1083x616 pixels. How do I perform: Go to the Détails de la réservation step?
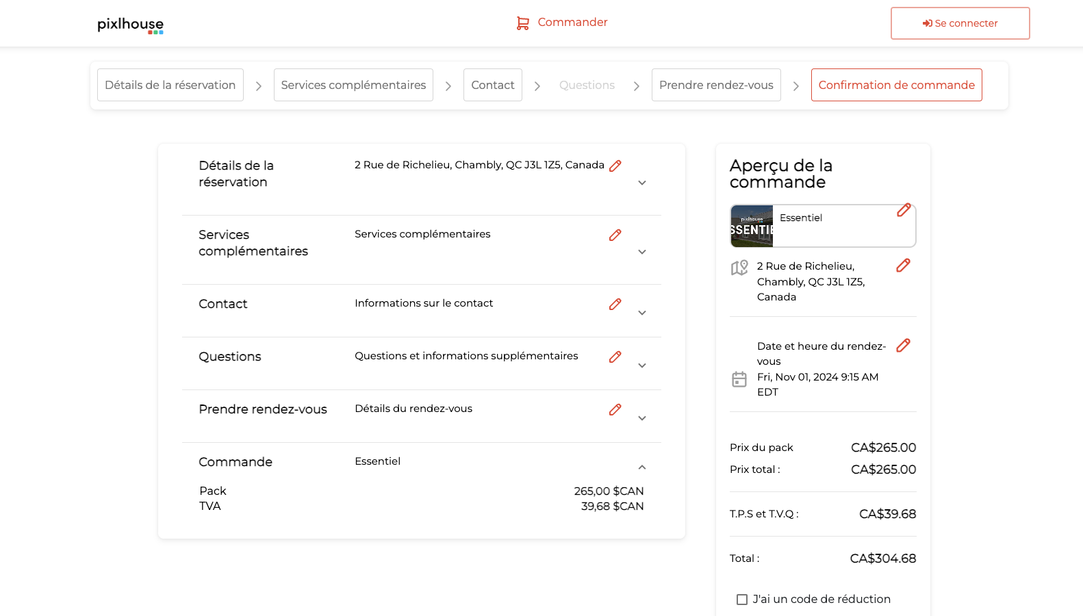coord(170,85)
